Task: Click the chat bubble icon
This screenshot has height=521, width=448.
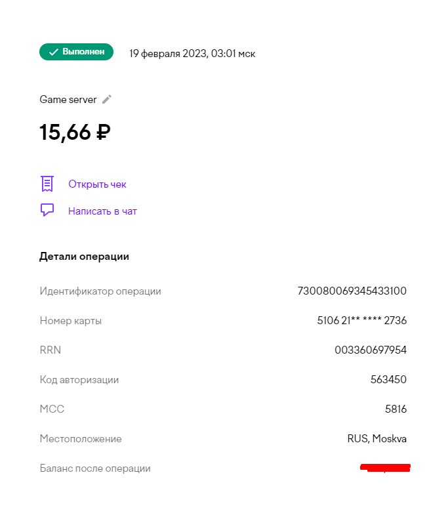Action: click(47, 211)
